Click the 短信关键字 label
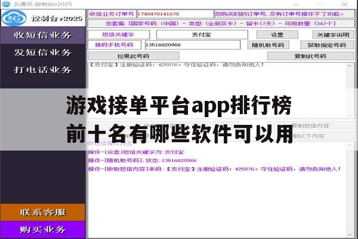Screen dimensions: 358x239 pos(119,35)
